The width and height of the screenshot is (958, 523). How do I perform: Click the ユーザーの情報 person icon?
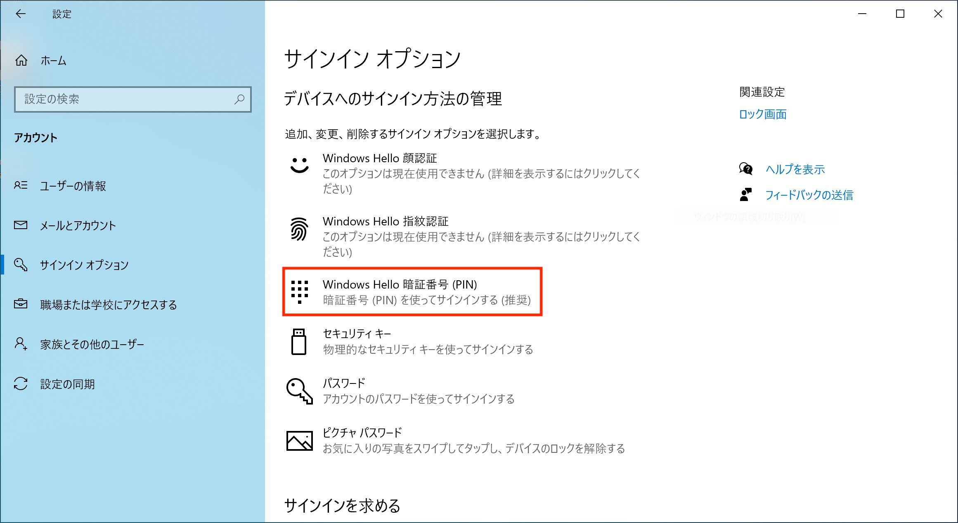pos(21,185)
